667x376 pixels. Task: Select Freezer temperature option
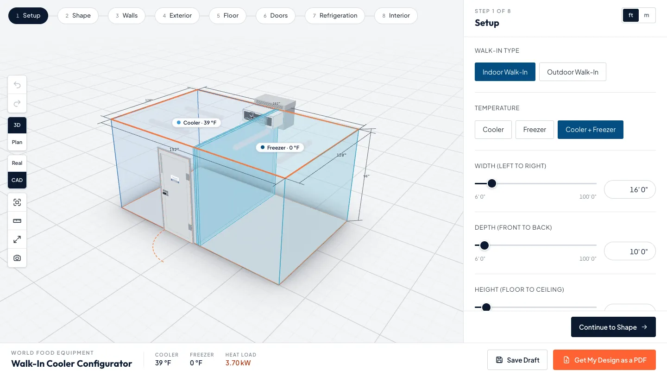coord(535,130)
